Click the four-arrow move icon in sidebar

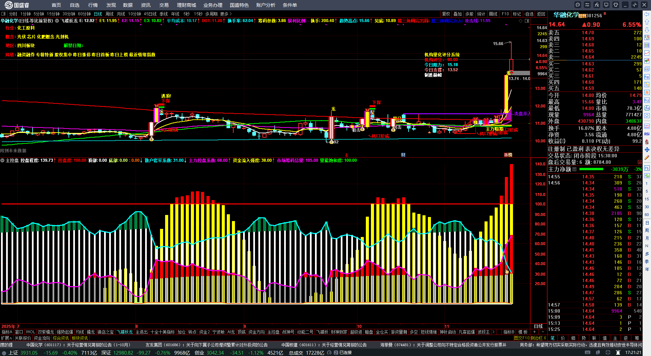[x=647, y=150]
